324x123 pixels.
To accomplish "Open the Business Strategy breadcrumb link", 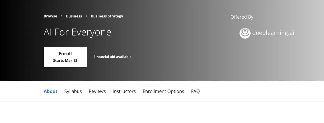I will [x=107, y=16].
